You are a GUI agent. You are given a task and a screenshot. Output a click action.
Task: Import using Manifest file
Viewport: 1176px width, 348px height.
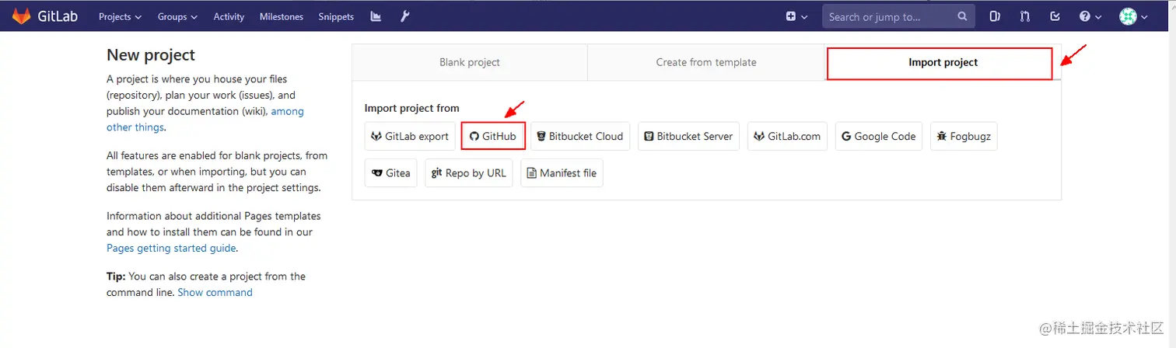(562, 173)
